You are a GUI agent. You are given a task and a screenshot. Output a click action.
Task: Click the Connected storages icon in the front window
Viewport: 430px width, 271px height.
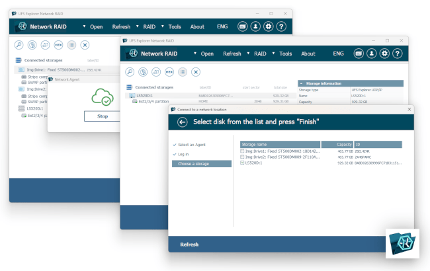pyautogui.click(x=129, y=87)
